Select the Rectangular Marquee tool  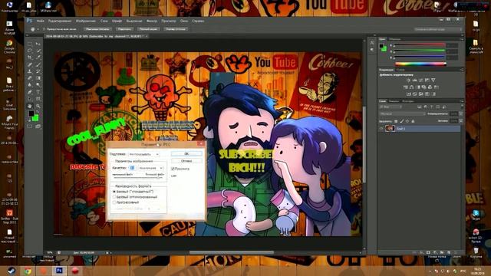pos(30,44)
